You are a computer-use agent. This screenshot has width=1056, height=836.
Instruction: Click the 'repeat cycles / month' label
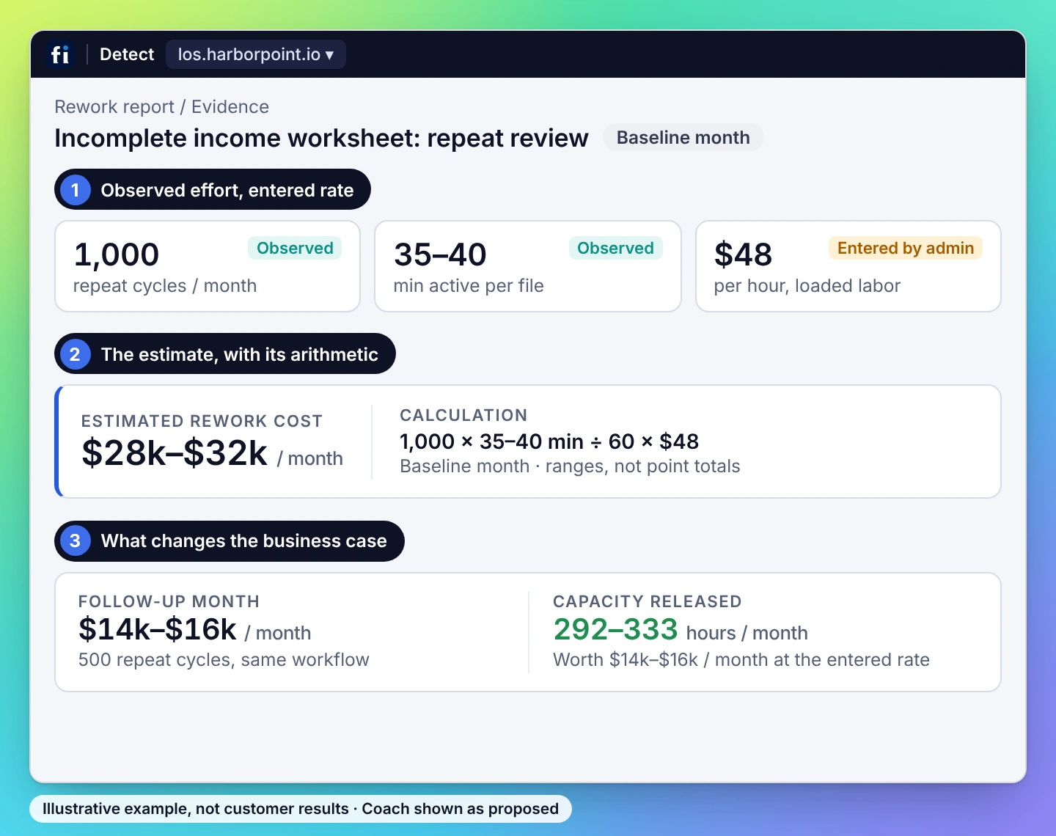pos(165,286)
